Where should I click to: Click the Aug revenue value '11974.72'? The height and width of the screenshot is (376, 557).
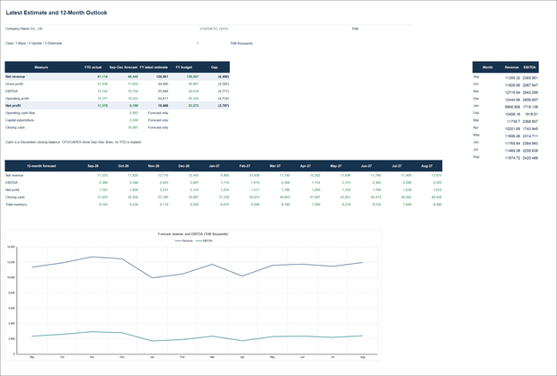(512, 158)
